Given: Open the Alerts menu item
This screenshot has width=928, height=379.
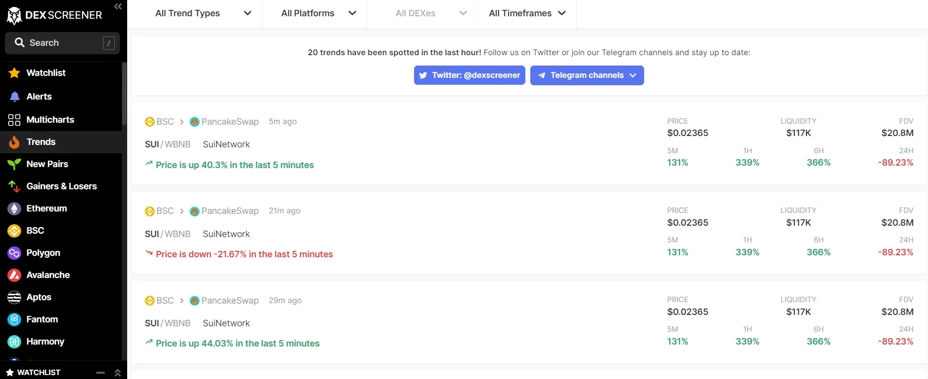Looking at the screenshot, I should pyautogui.click(x=61, y=97).
